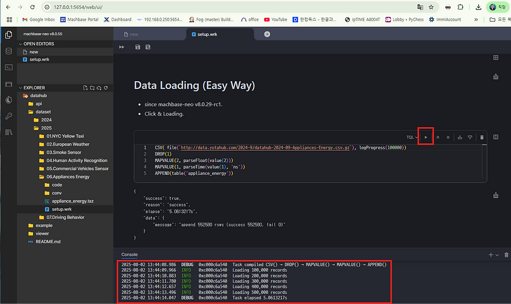Bookmark this page with star icon
This screenshot has width=511, height=304.
431,7
